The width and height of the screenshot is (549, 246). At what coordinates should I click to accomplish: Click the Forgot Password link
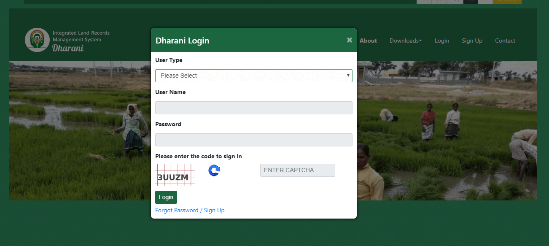click(177, 210)
